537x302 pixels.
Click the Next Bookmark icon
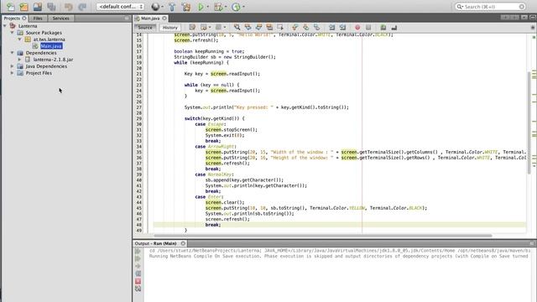[x=305, y=28]
